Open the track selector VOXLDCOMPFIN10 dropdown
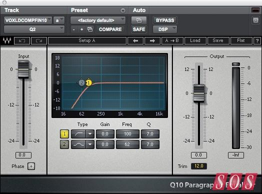The width and height of the screenshot is (262, 194). [x=28, y=20]
